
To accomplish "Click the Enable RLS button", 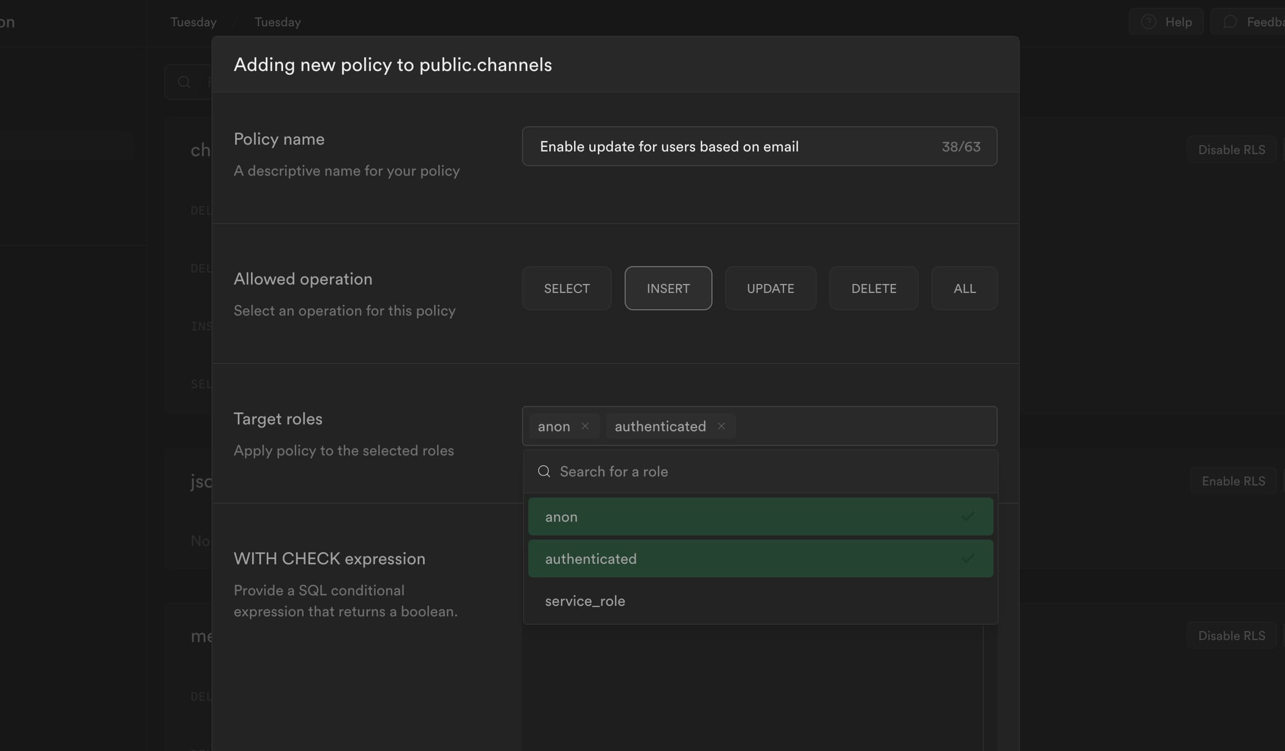I will point(1233,481).
